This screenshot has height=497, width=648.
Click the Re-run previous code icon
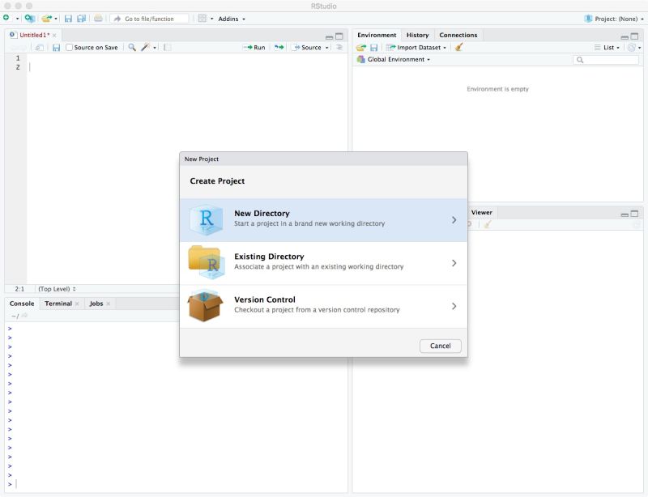point(279,48)
